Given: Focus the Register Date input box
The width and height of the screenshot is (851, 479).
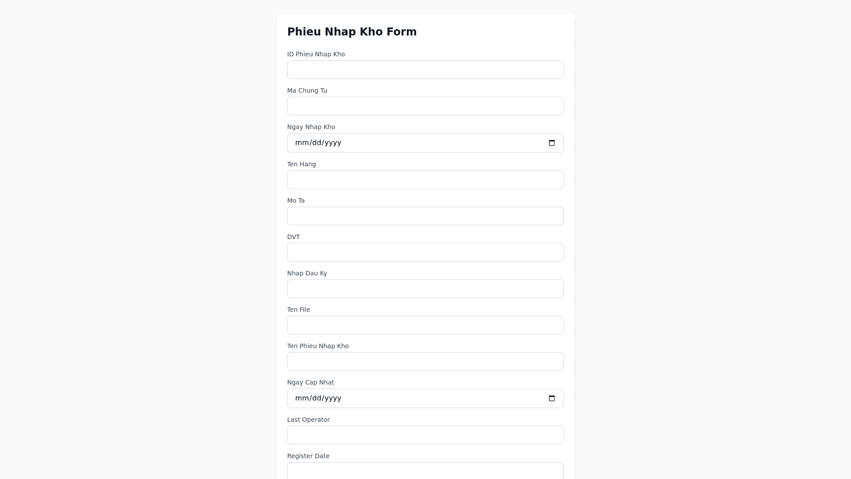Looking at the screenshot, I should click(425, 471).
